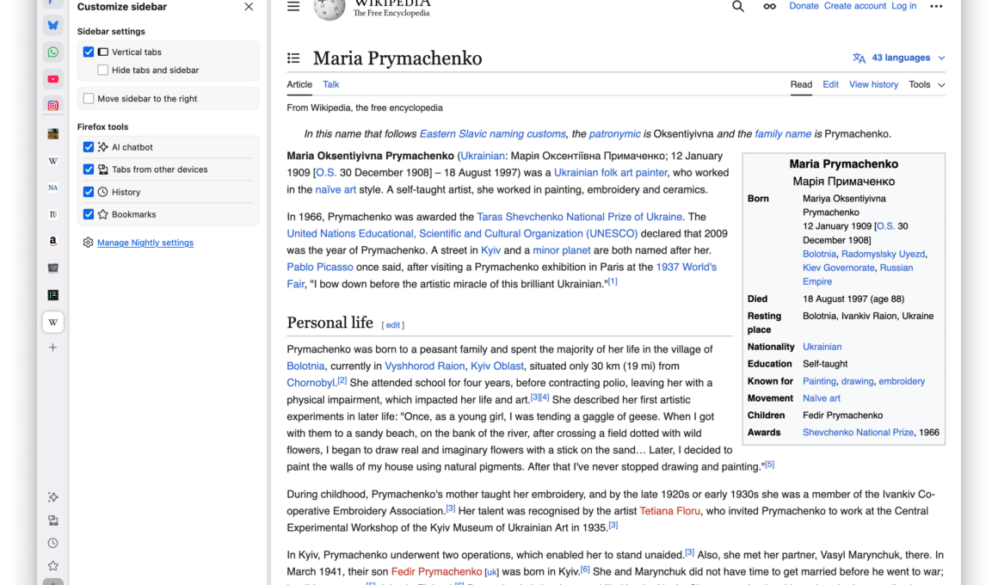Open the WhatsApp tab in vertical tabs
998x585 pixels.
tap(52, 52)
